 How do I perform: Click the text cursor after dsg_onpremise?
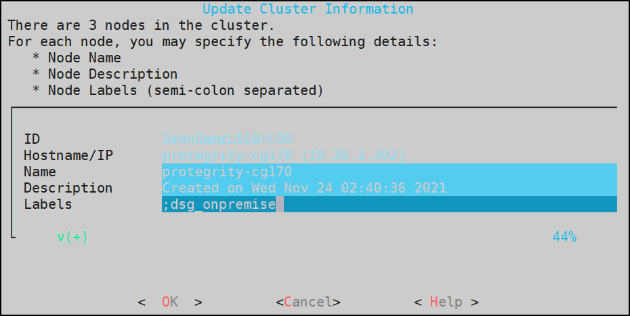tap(279, 204)
